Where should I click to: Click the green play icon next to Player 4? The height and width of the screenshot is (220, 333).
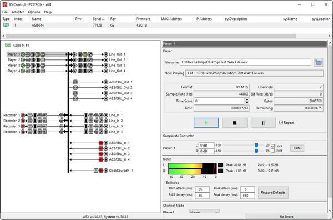coord(23,71)
